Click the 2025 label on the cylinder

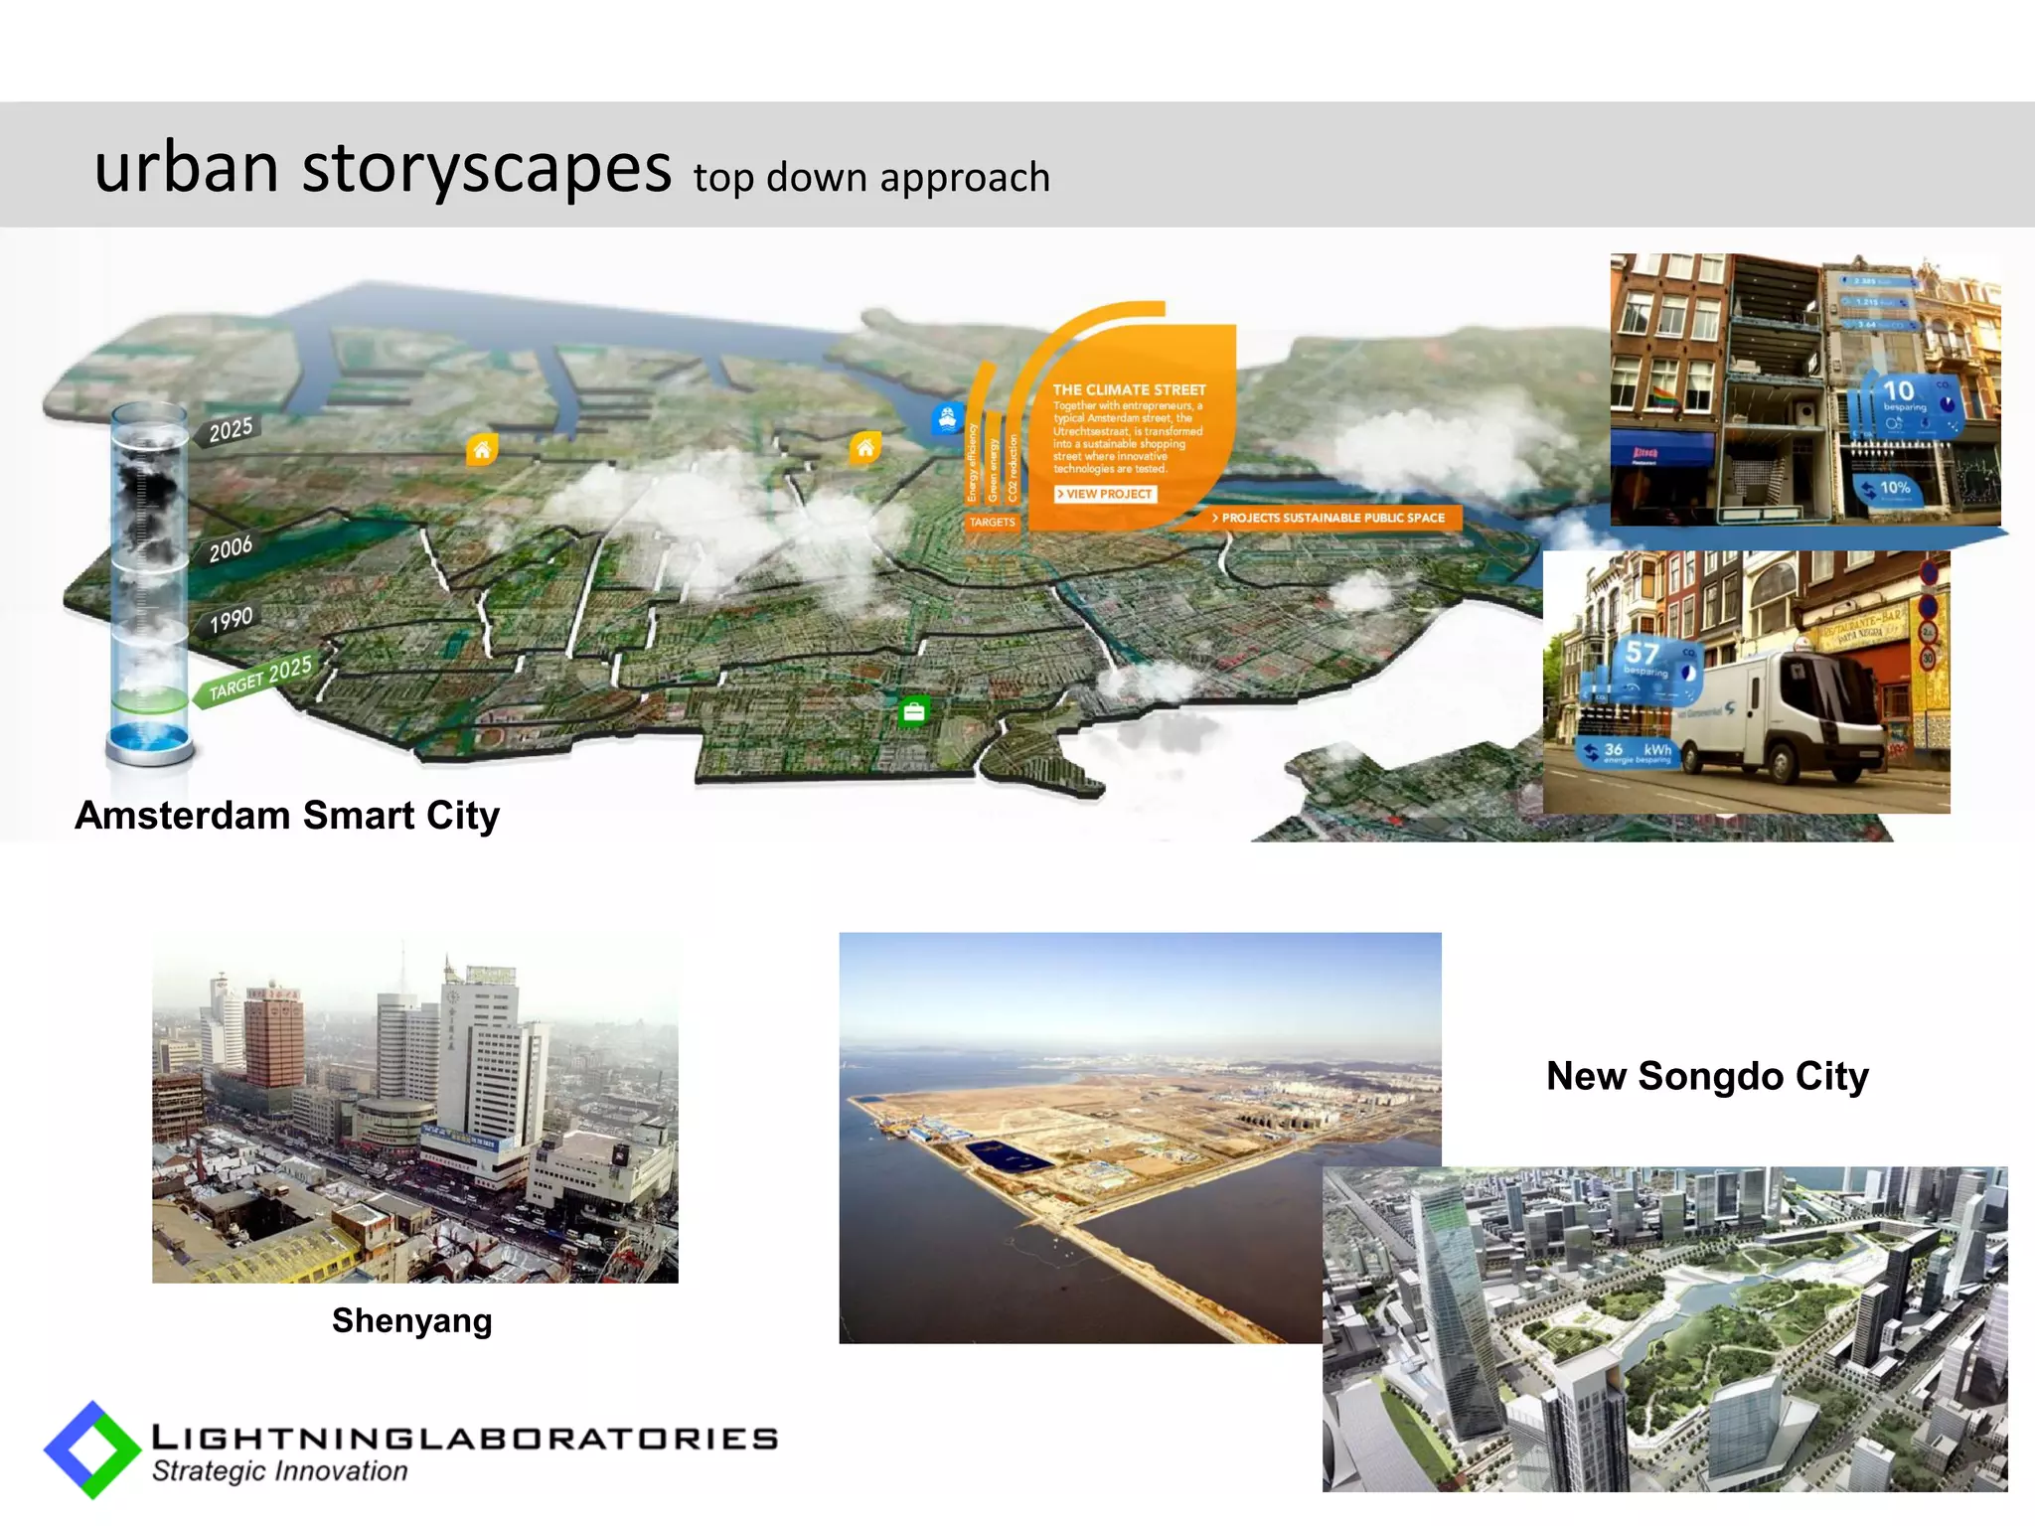pos(230,430)
